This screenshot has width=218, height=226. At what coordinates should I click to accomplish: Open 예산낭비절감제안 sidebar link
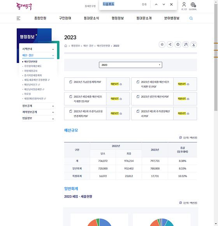tap(33, 89)
